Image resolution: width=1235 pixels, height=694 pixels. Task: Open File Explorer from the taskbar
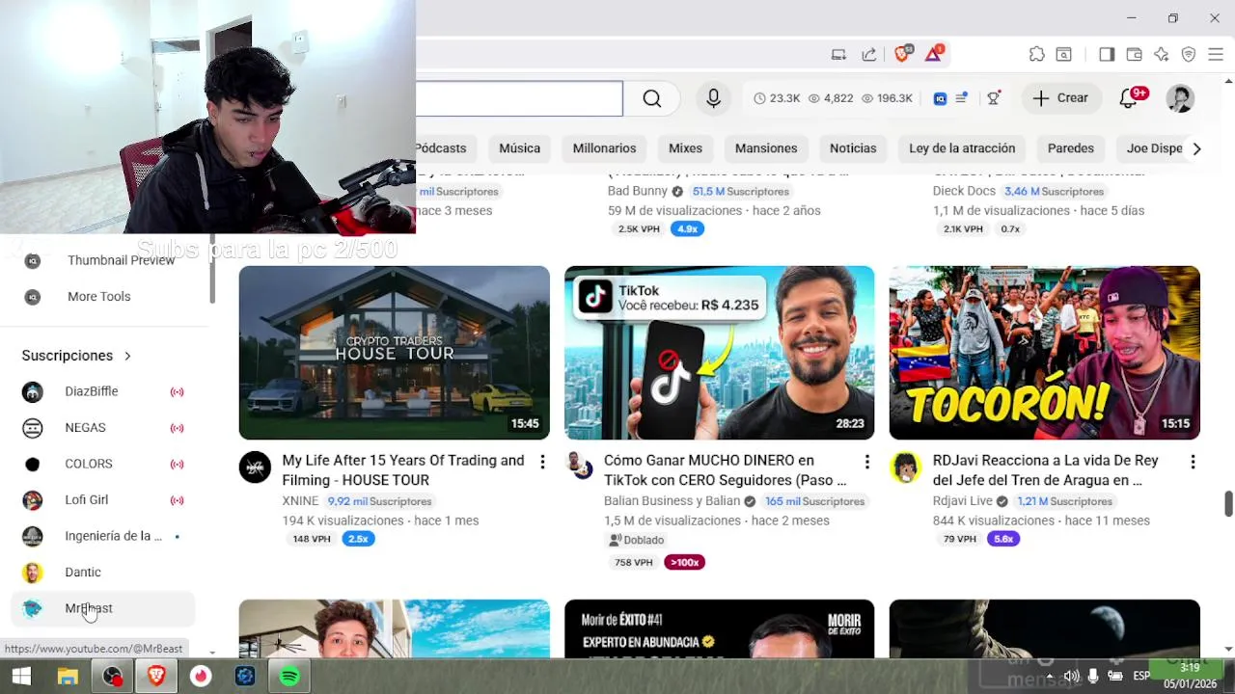pos(67,677)
